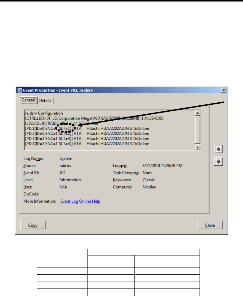
Task: Click the Event ID value '702'
Action: tap(63, 173)
